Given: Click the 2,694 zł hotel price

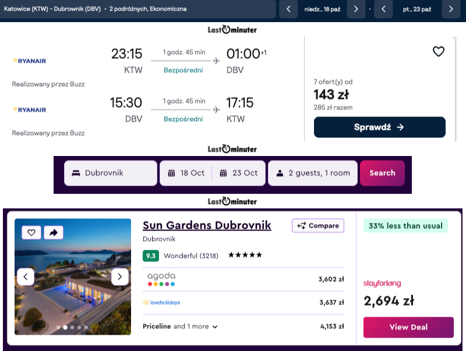Looking at the screenshot, I should click(x=389, y=301).
